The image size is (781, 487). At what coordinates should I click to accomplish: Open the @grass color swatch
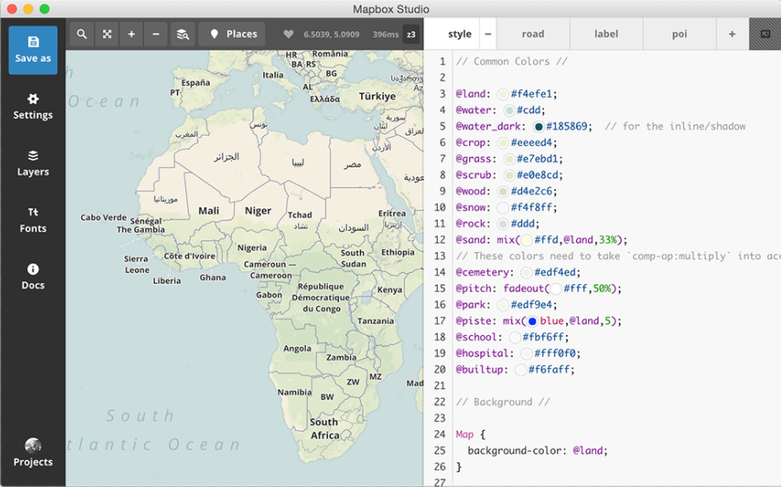click(x=509, y=159)
